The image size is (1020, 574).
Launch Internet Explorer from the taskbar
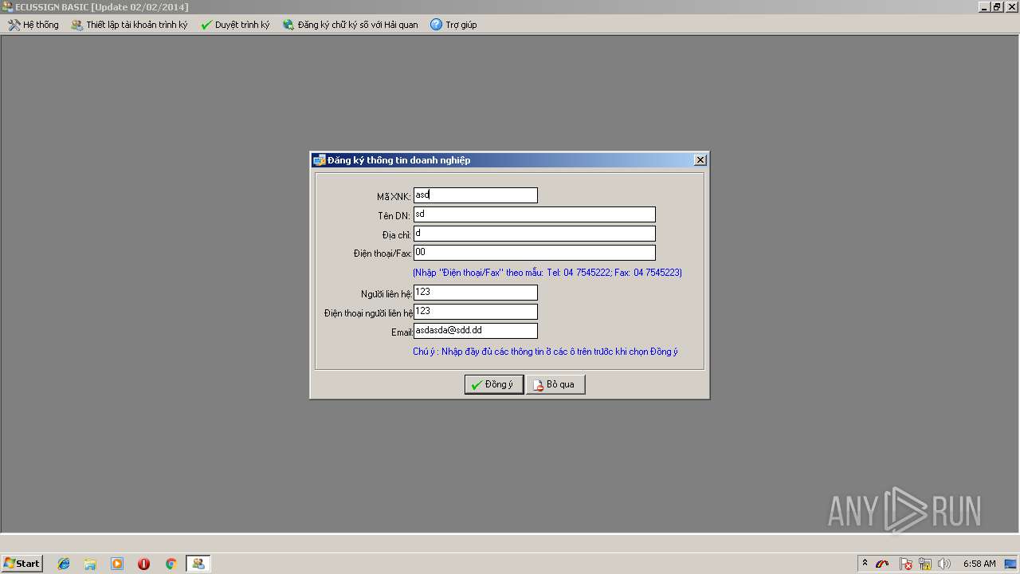pyautogui.click(x=64, y=564)
